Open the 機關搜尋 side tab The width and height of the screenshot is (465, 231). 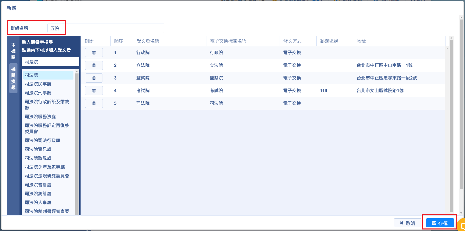point(13,78)
